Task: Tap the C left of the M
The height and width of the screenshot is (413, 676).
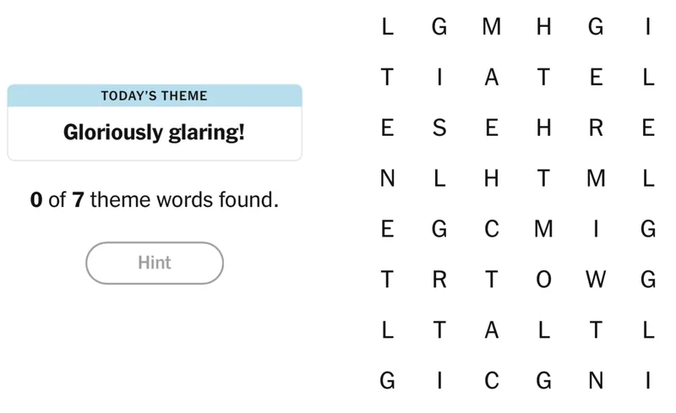Action: [491, 230]
